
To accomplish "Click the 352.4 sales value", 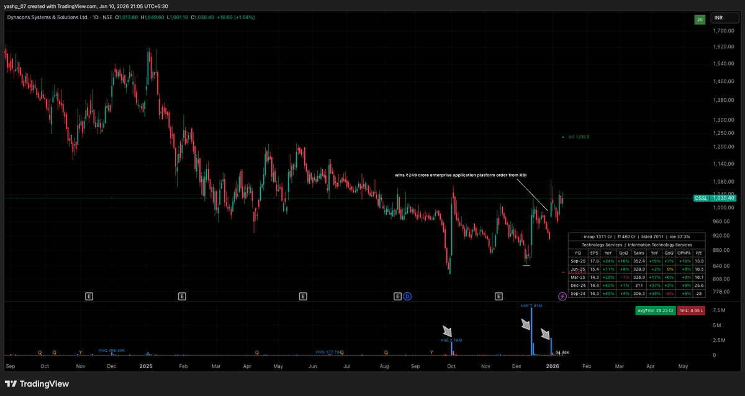I will click(x=639, y=261).
